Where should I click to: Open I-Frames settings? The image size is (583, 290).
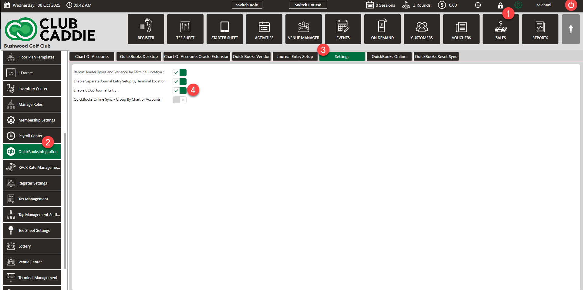pyautogui.click(x=32, y=73)
